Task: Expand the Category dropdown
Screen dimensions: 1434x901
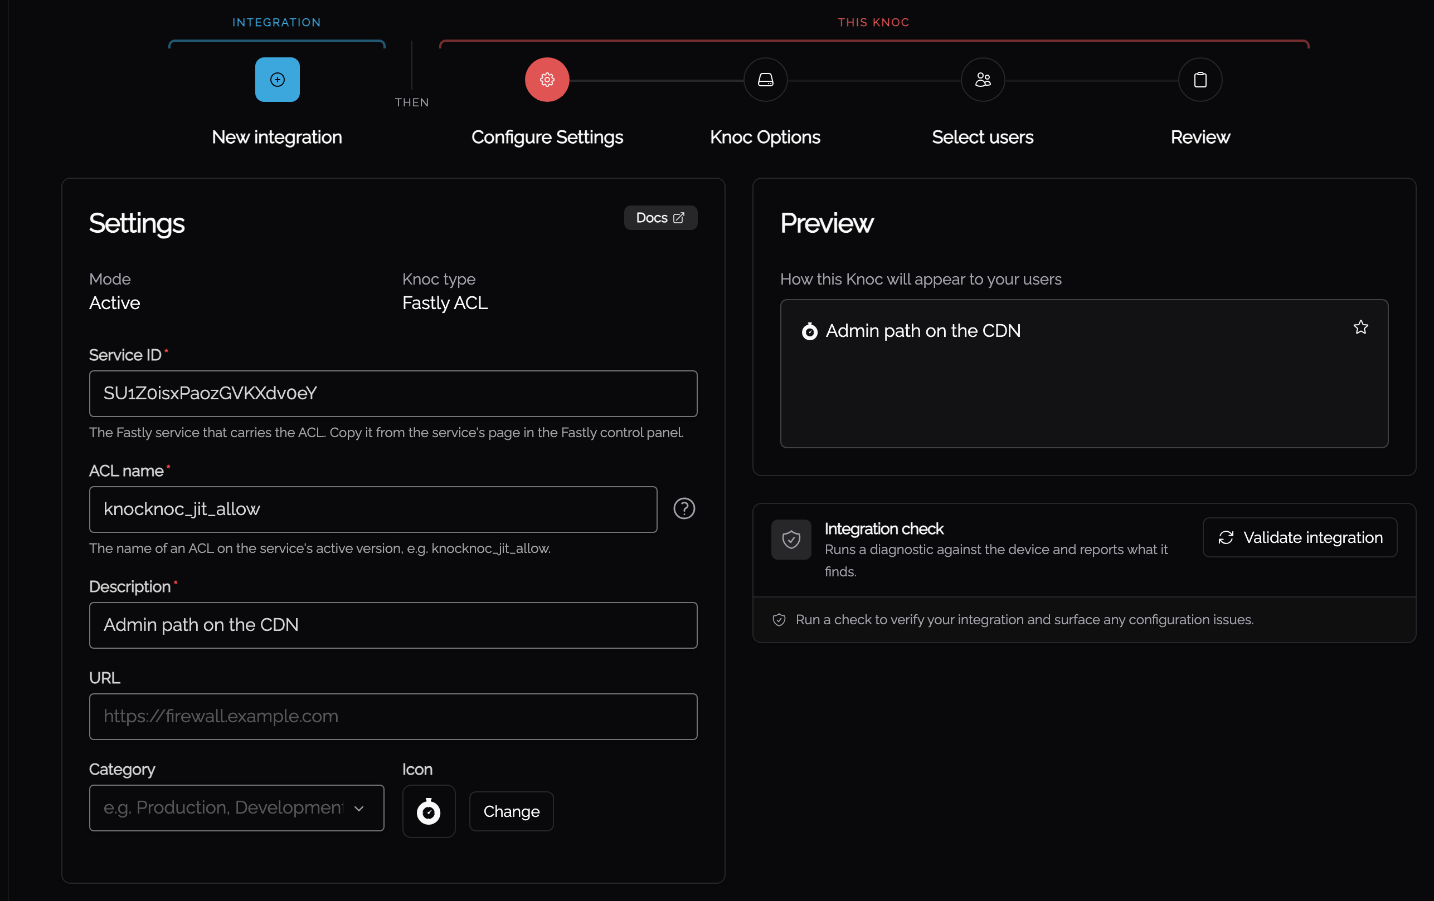Action: tap(236, 807)
